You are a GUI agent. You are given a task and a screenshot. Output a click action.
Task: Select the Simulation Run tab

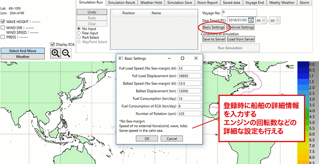pyautogui.click(x=91, y=2)
